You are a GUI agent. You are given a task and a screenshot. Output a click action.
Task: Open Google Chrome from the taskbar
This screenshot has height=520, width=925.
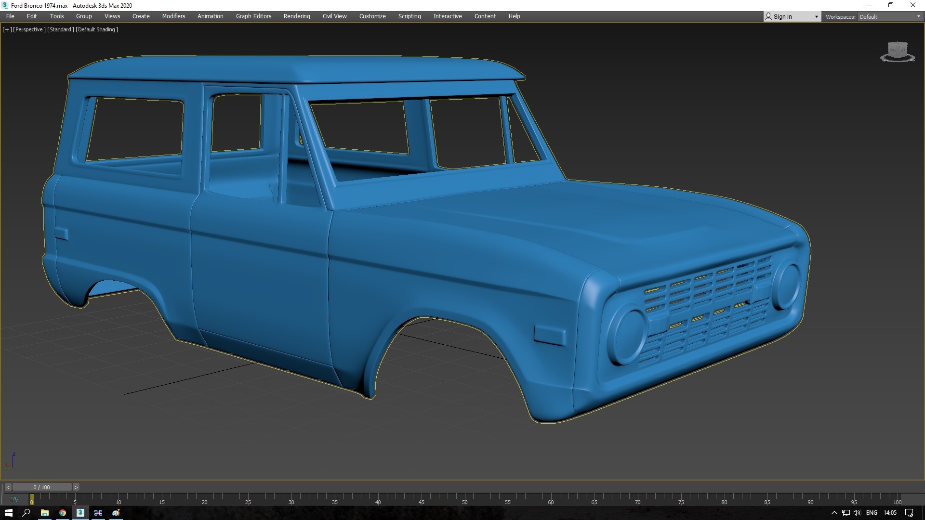(x=62, y=513)
